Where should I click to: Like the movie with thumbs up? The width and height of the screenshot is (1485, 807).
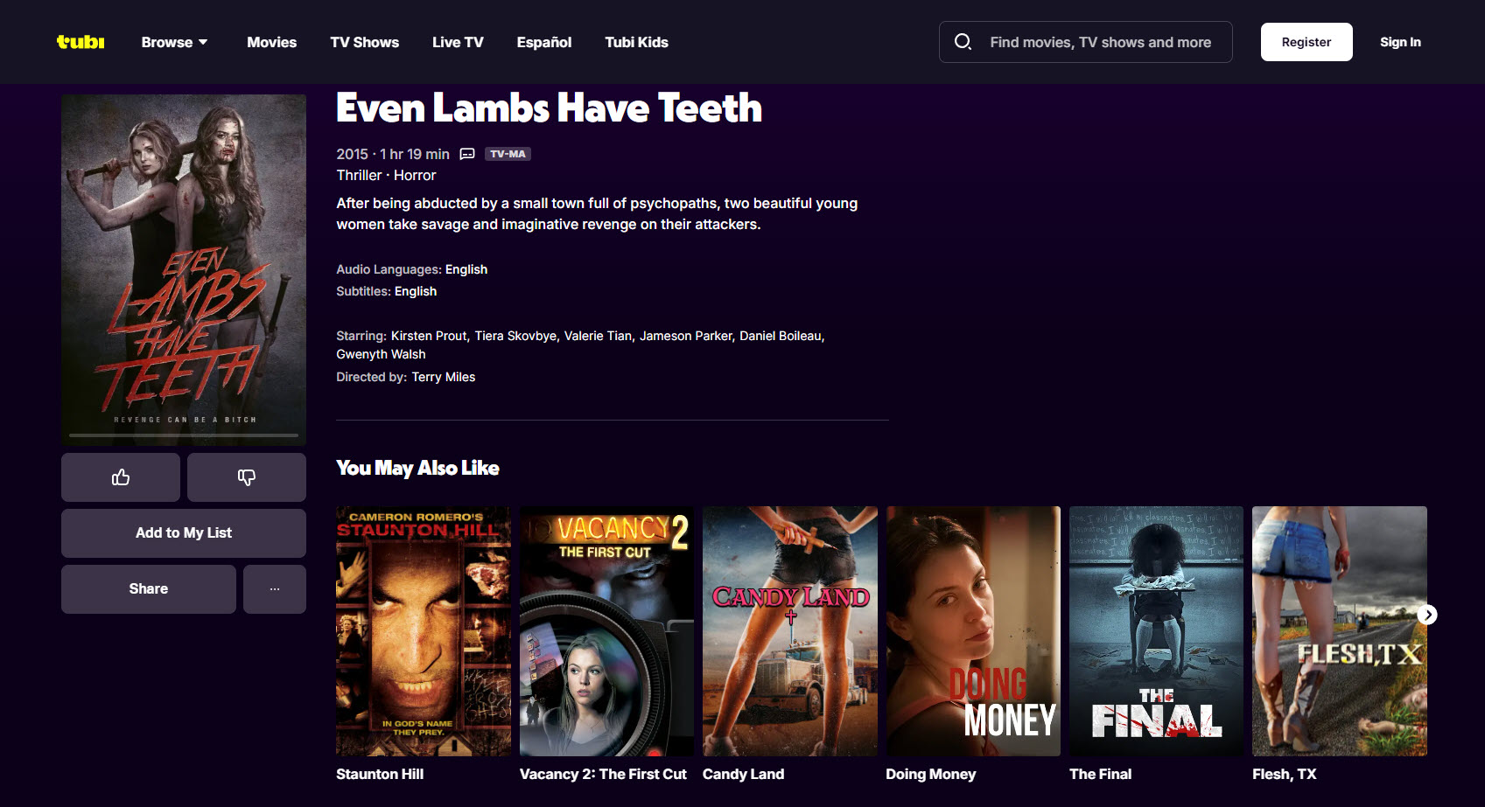click(121, 477)
